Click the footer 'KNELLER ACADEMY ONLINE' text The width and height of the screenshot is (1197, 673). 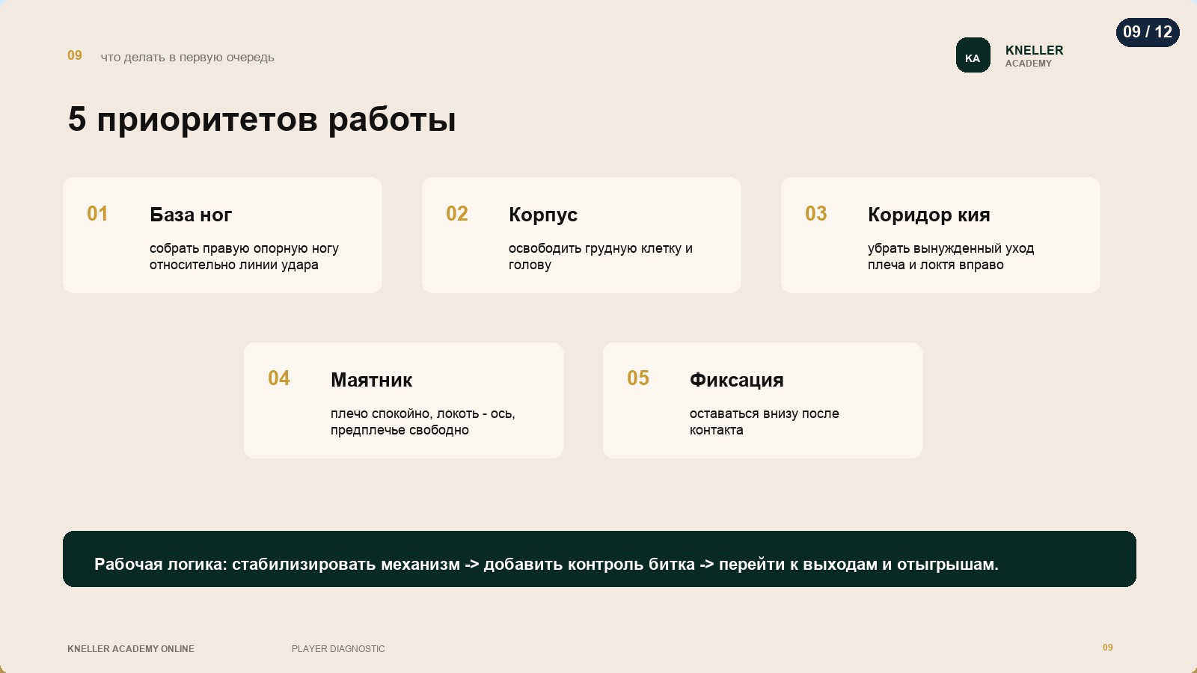click(131, 649)
